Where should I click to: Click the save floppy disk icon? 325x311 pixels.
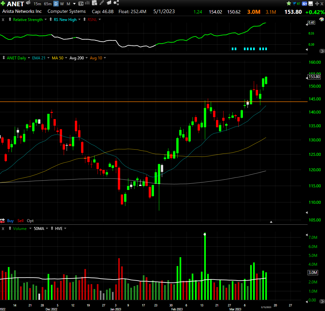[x=311, y=4]
